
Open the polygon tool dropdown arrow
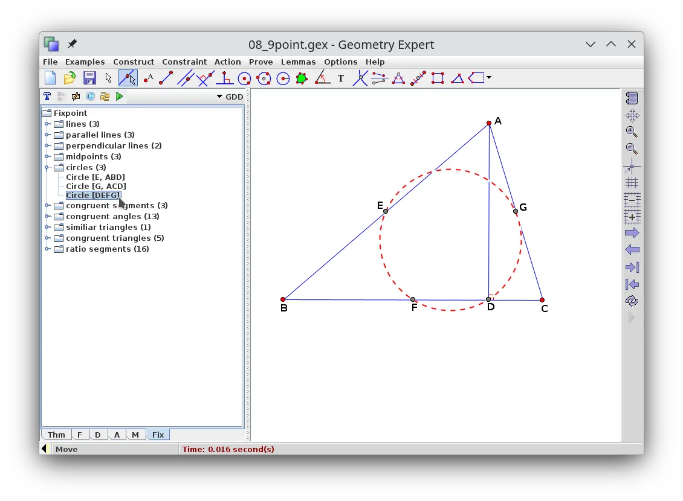tap(489, 78)
